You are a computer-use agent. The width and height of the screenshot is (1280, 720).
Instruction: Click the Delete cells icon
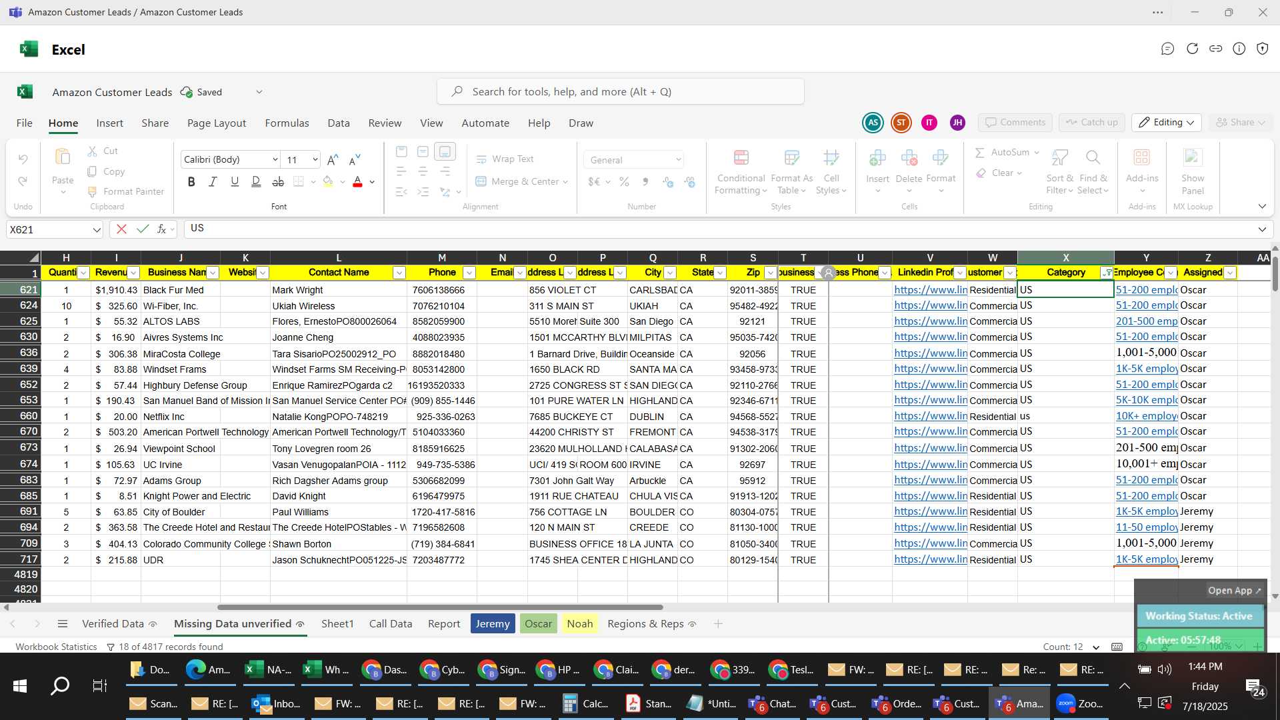[x=909, y=158]
